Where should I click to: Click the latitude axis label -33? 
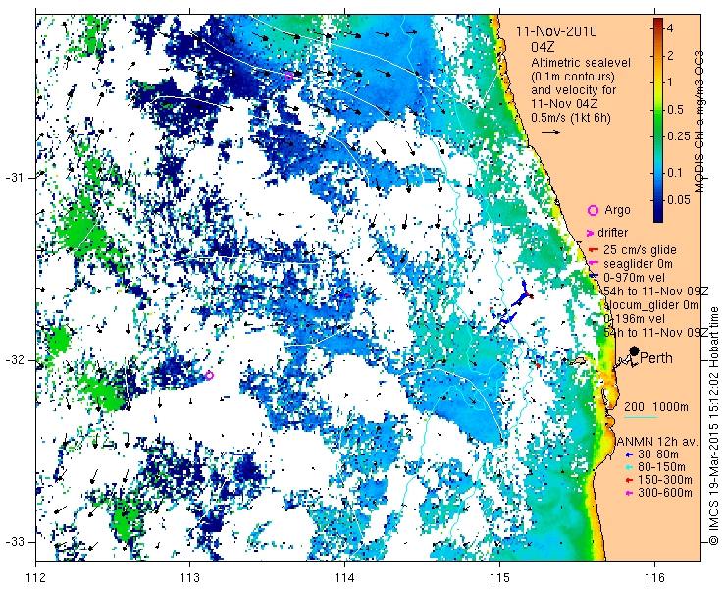[14, 541]
